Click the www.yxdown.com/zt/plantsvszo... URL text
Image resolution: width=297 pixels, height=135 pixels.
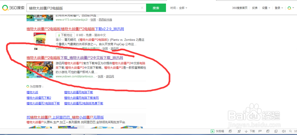[x=75, y=77]
